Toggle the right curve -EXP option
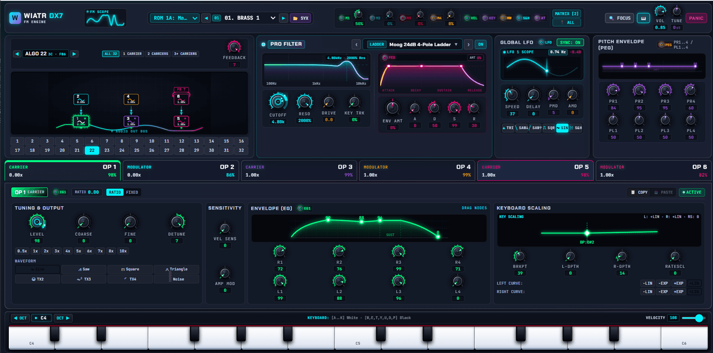This screenshot has width=713, height=353. pyautogui.click(x=663, y=292)
